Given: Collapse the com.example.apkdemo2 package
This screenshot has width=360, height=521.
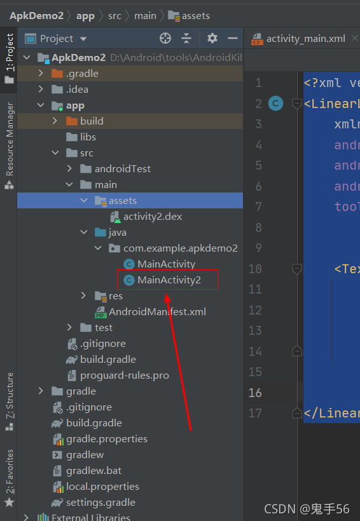Looking at the screenshot, I should tap(98, 248).
